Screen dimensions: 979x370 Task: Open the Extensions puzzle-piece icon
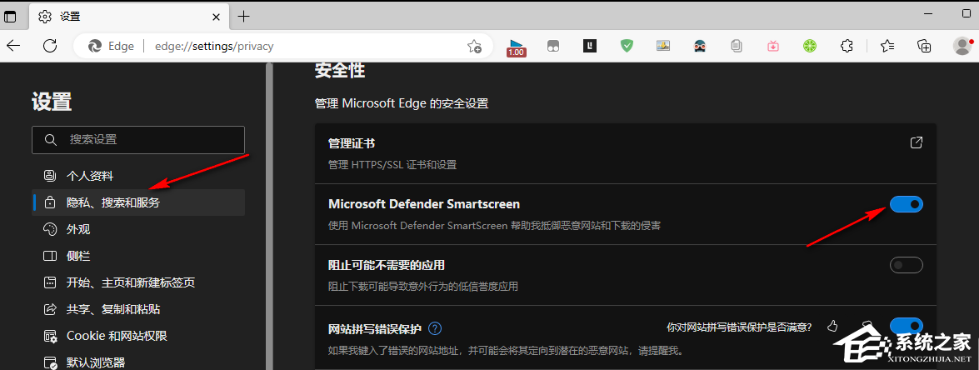847,47
